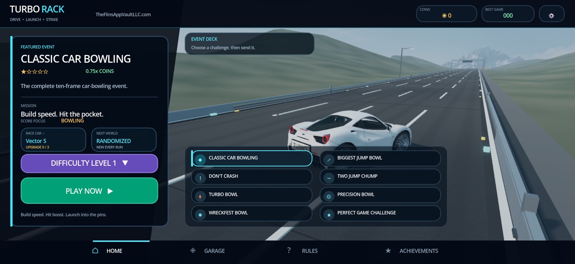Open the Difficulty Level 1 dropdown
The height and width of the screenshot is (264, 575).
click(89, 163)
